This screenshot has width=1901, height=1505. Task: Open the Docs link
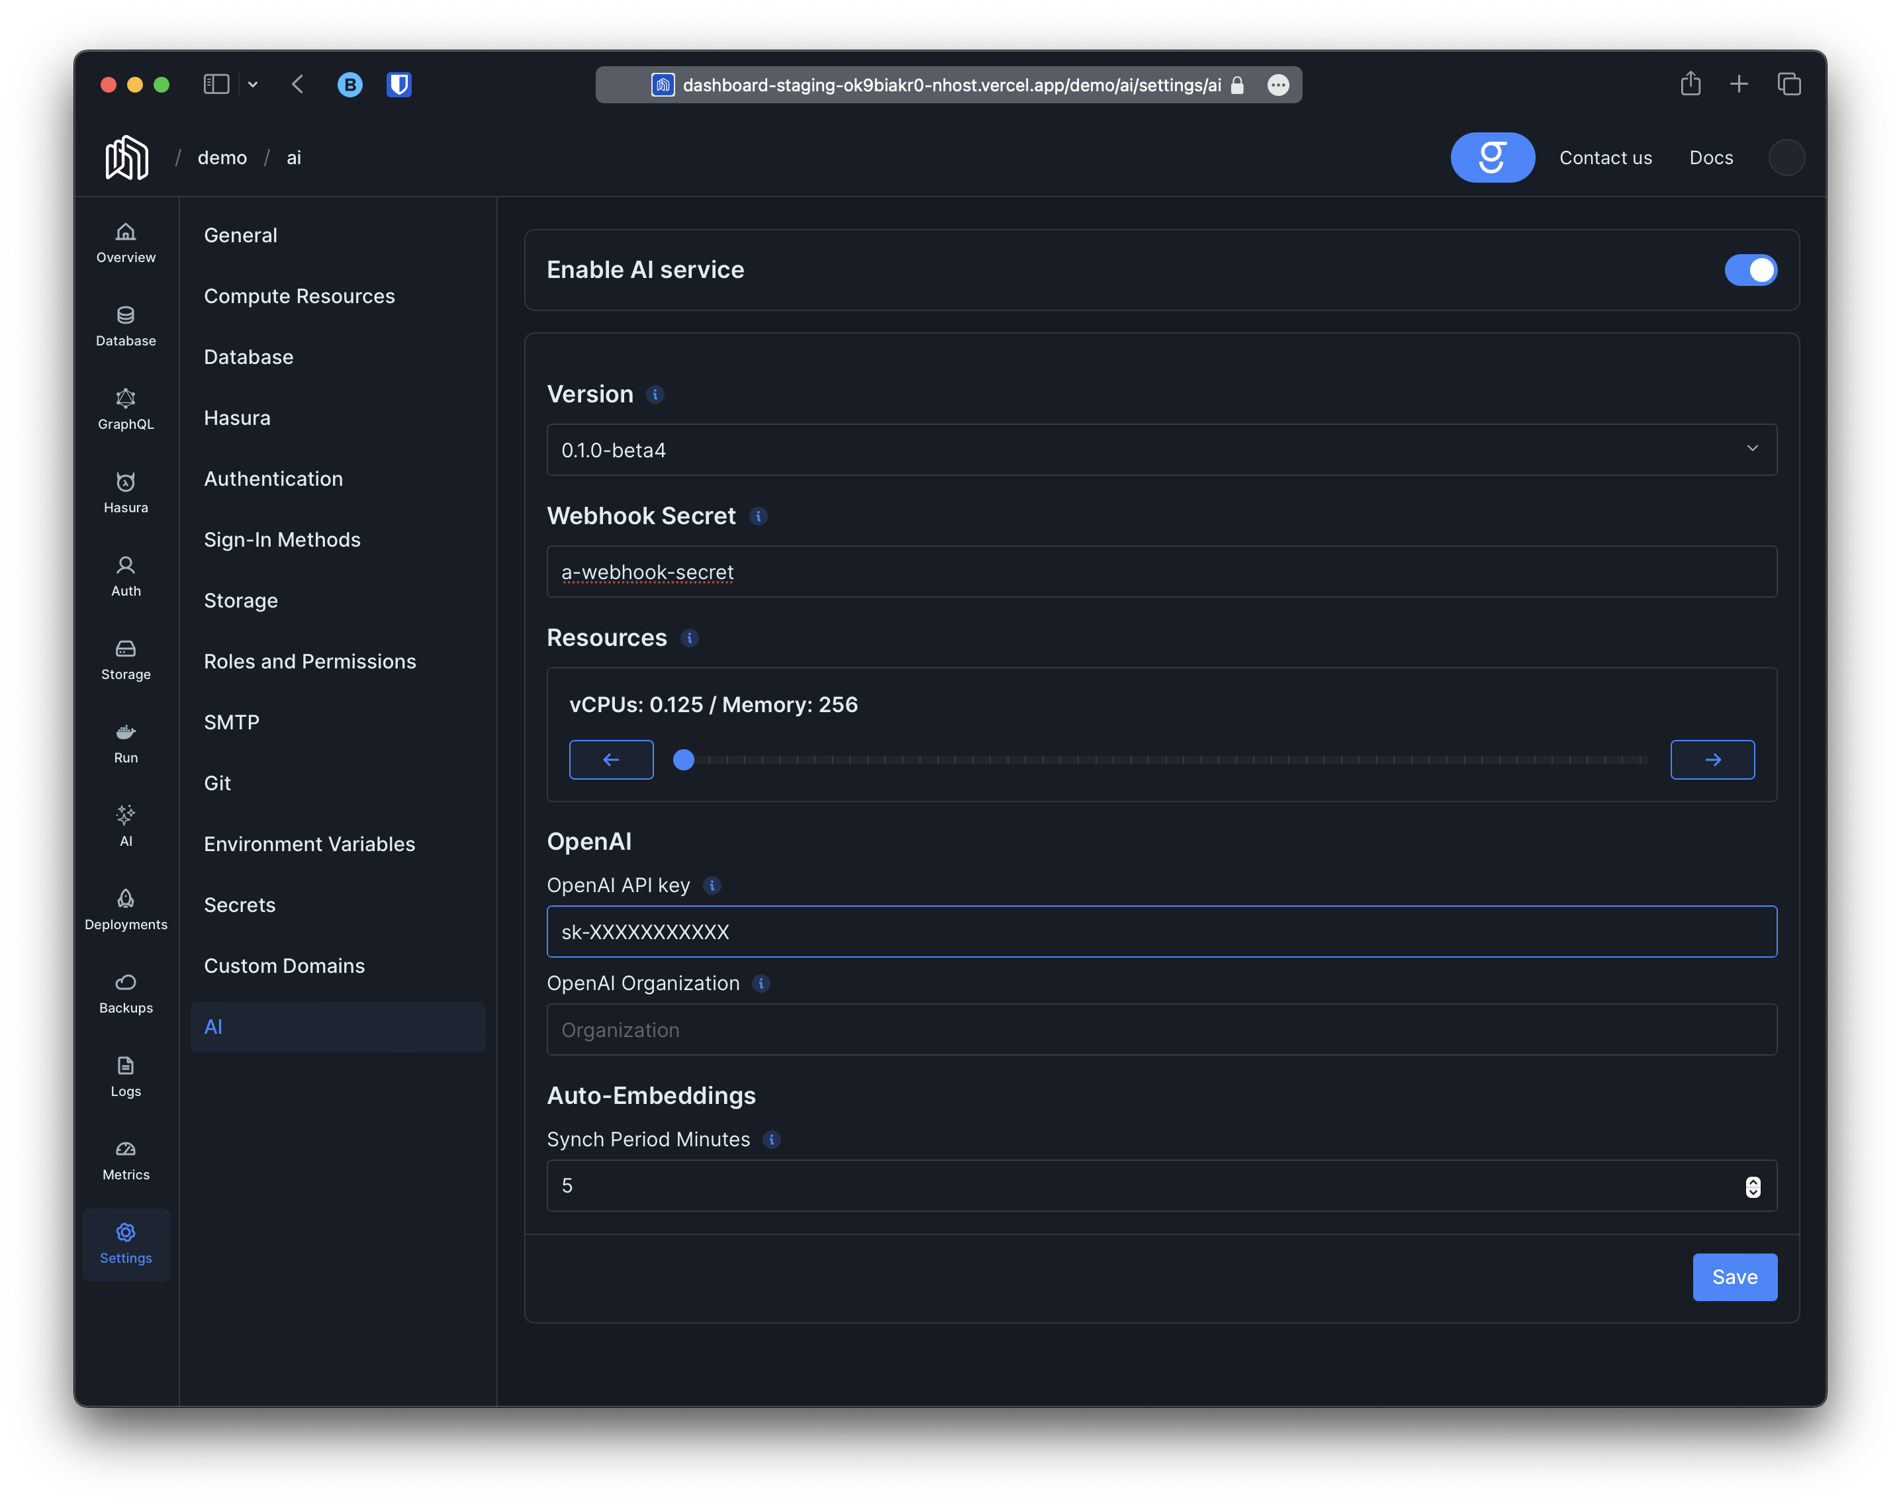1710,157
